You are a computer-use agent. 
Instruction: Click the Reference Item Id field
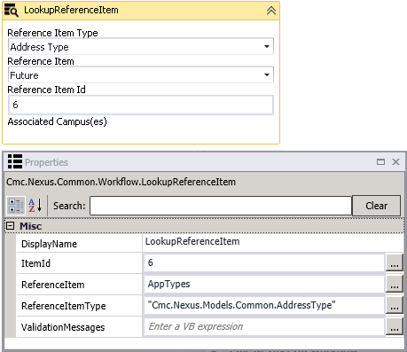point(141,105)
